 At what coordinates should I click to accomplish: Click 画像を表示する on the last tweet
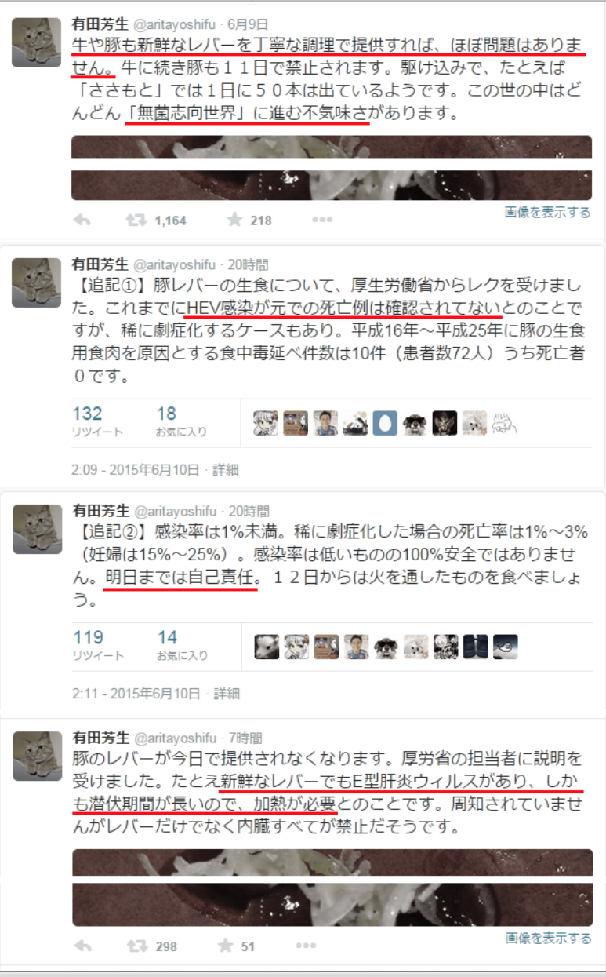pyautogui.click(x=548, y=938)
